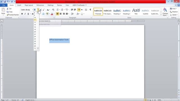Click the Text Effects glowing A icon
The height and width of the screenshot is (101, 180).
[x=43, y=14]
